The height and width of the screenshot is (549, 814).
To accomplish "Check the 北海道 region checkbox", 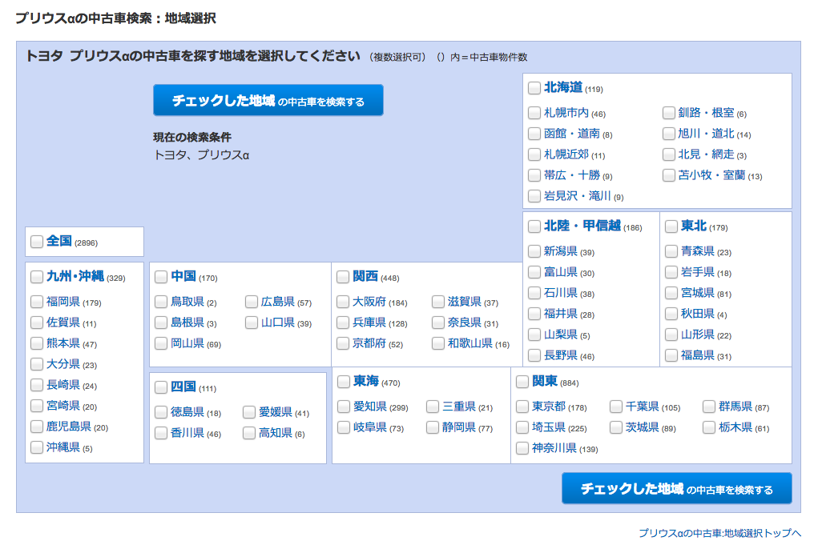I will 534,88.
